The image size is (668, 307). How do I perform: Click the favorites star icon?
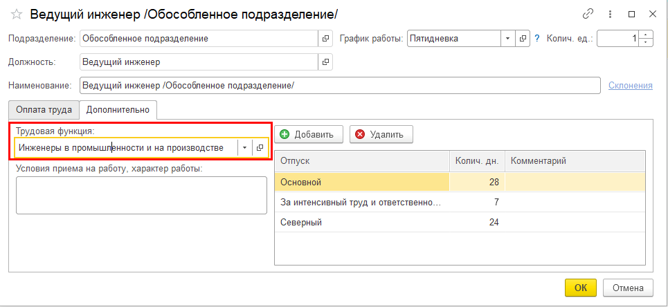tap(16, 15)
